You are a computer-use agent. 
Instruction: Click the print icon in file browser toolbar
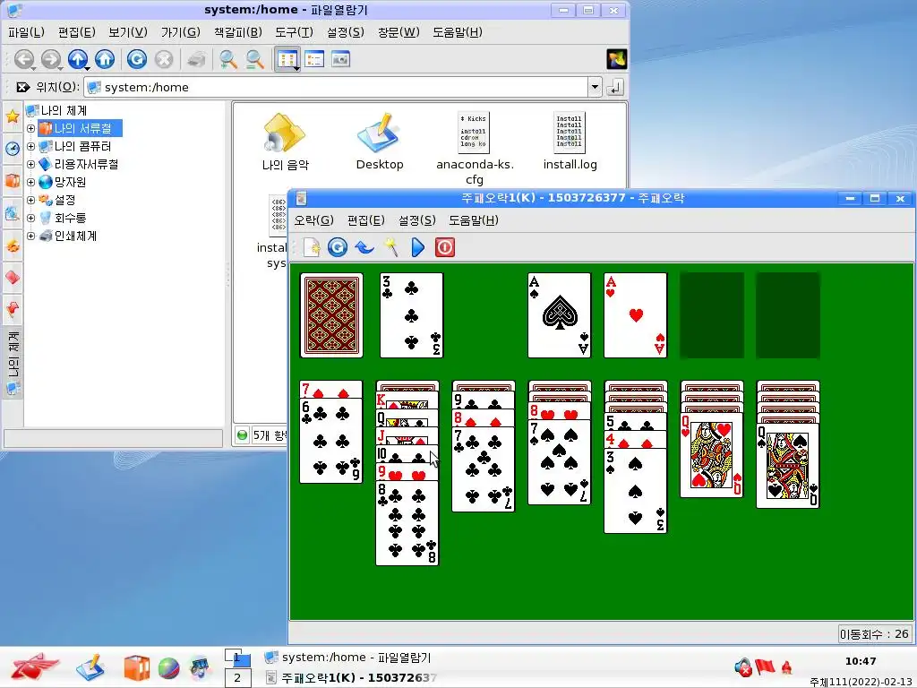pos(196,59)
